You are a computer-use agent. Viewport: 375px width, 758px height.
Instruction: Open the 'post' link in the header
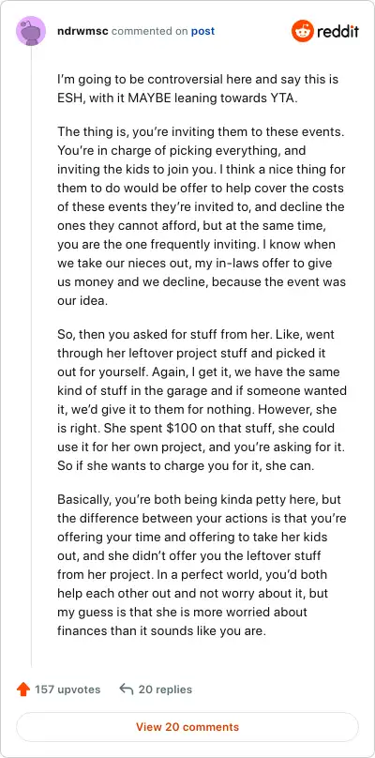coord(202,31)
